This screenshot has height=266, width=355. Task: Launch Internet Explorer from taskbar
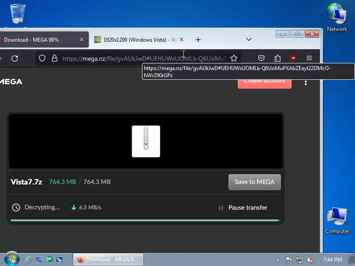[29, 259]
